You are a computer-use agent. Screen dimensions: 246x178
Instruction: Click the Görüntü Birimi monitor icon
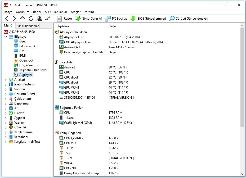pyautogui.click(x=11, y=94)
